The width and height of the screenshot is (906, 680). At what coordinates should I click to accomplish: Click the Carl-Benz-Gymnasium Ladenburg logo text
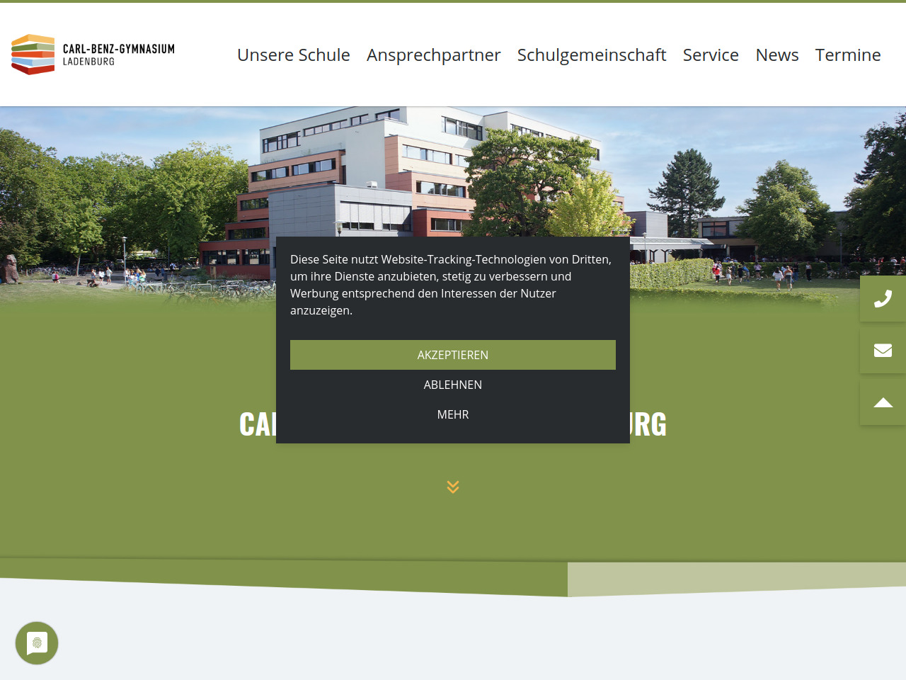coord(118,55)
